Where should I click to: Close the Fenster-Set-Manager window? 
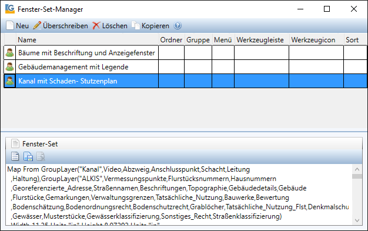click(x=354, y=9)
